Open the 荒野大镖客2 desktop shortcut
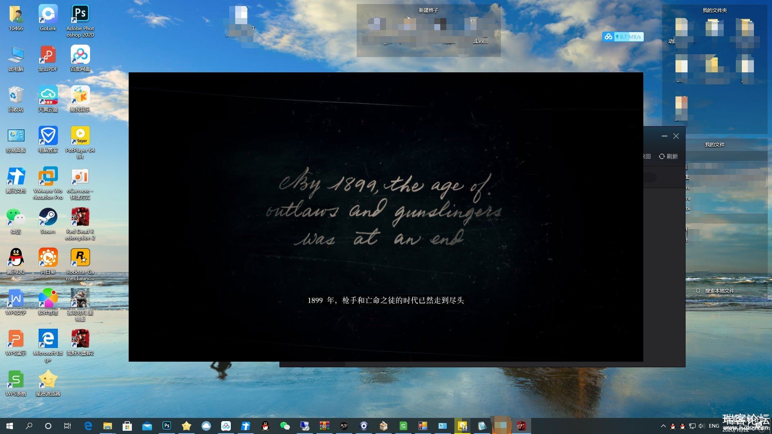772x434 pixels. (80, 343)
